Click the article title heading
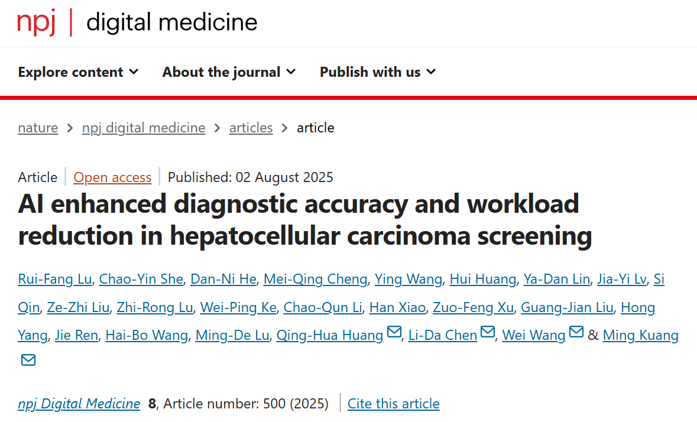Screen dimensions: 697x422 pos(305,220)
